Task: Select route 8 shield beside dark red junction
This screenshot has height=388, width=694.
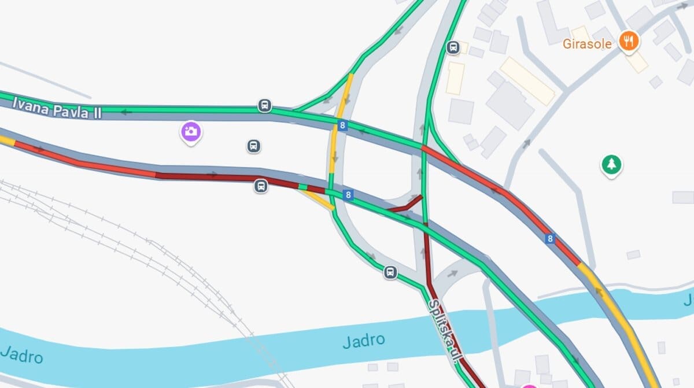Action: click(x=348, y=195)
